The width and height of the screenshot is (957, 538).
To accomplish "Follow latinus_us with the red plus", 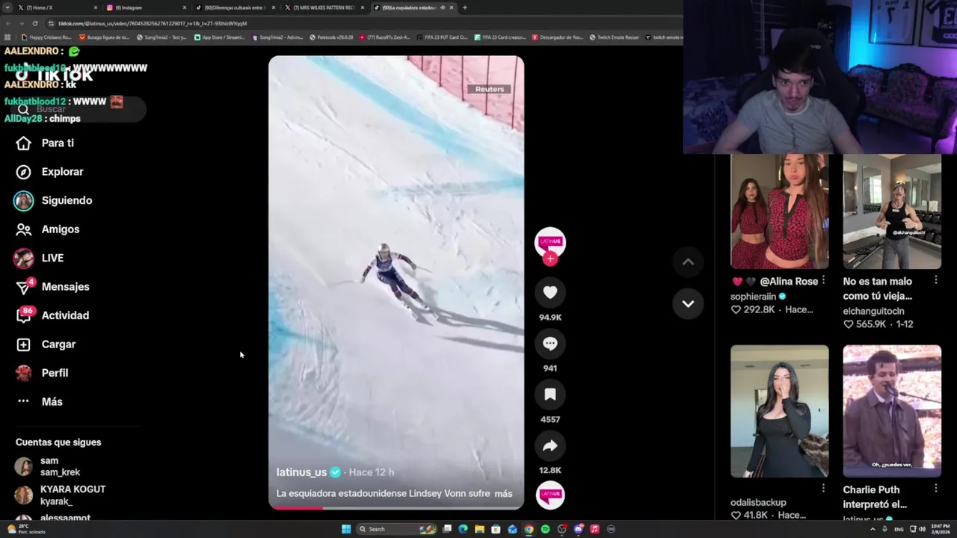I will (x=550, y=259).
